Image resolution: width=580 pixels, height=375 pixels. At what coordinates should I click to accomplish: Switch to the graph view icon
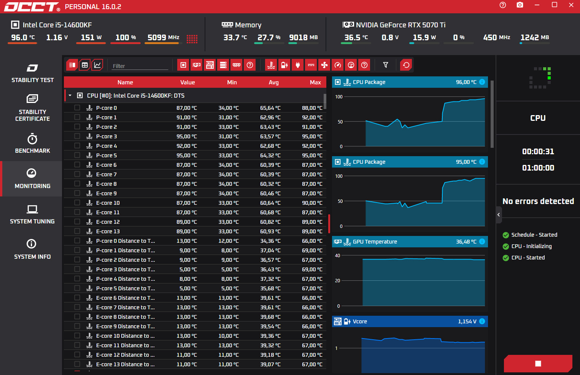tap(97, 65)
